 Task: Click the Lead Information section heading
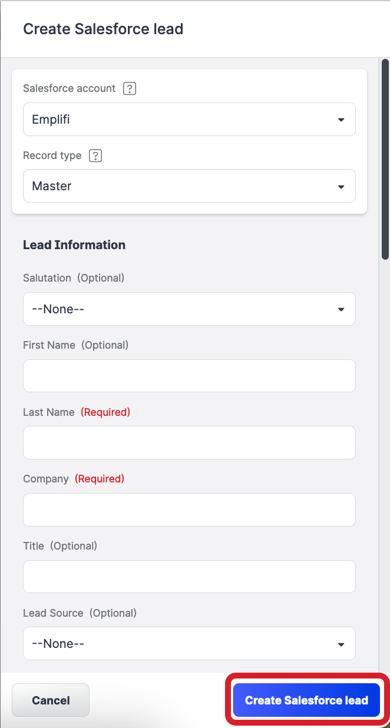[x=74, y=244]
